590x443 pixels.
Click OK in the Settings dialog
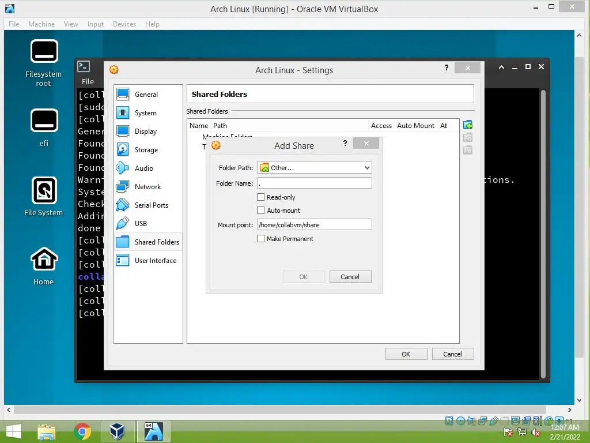tap(406, 354)
